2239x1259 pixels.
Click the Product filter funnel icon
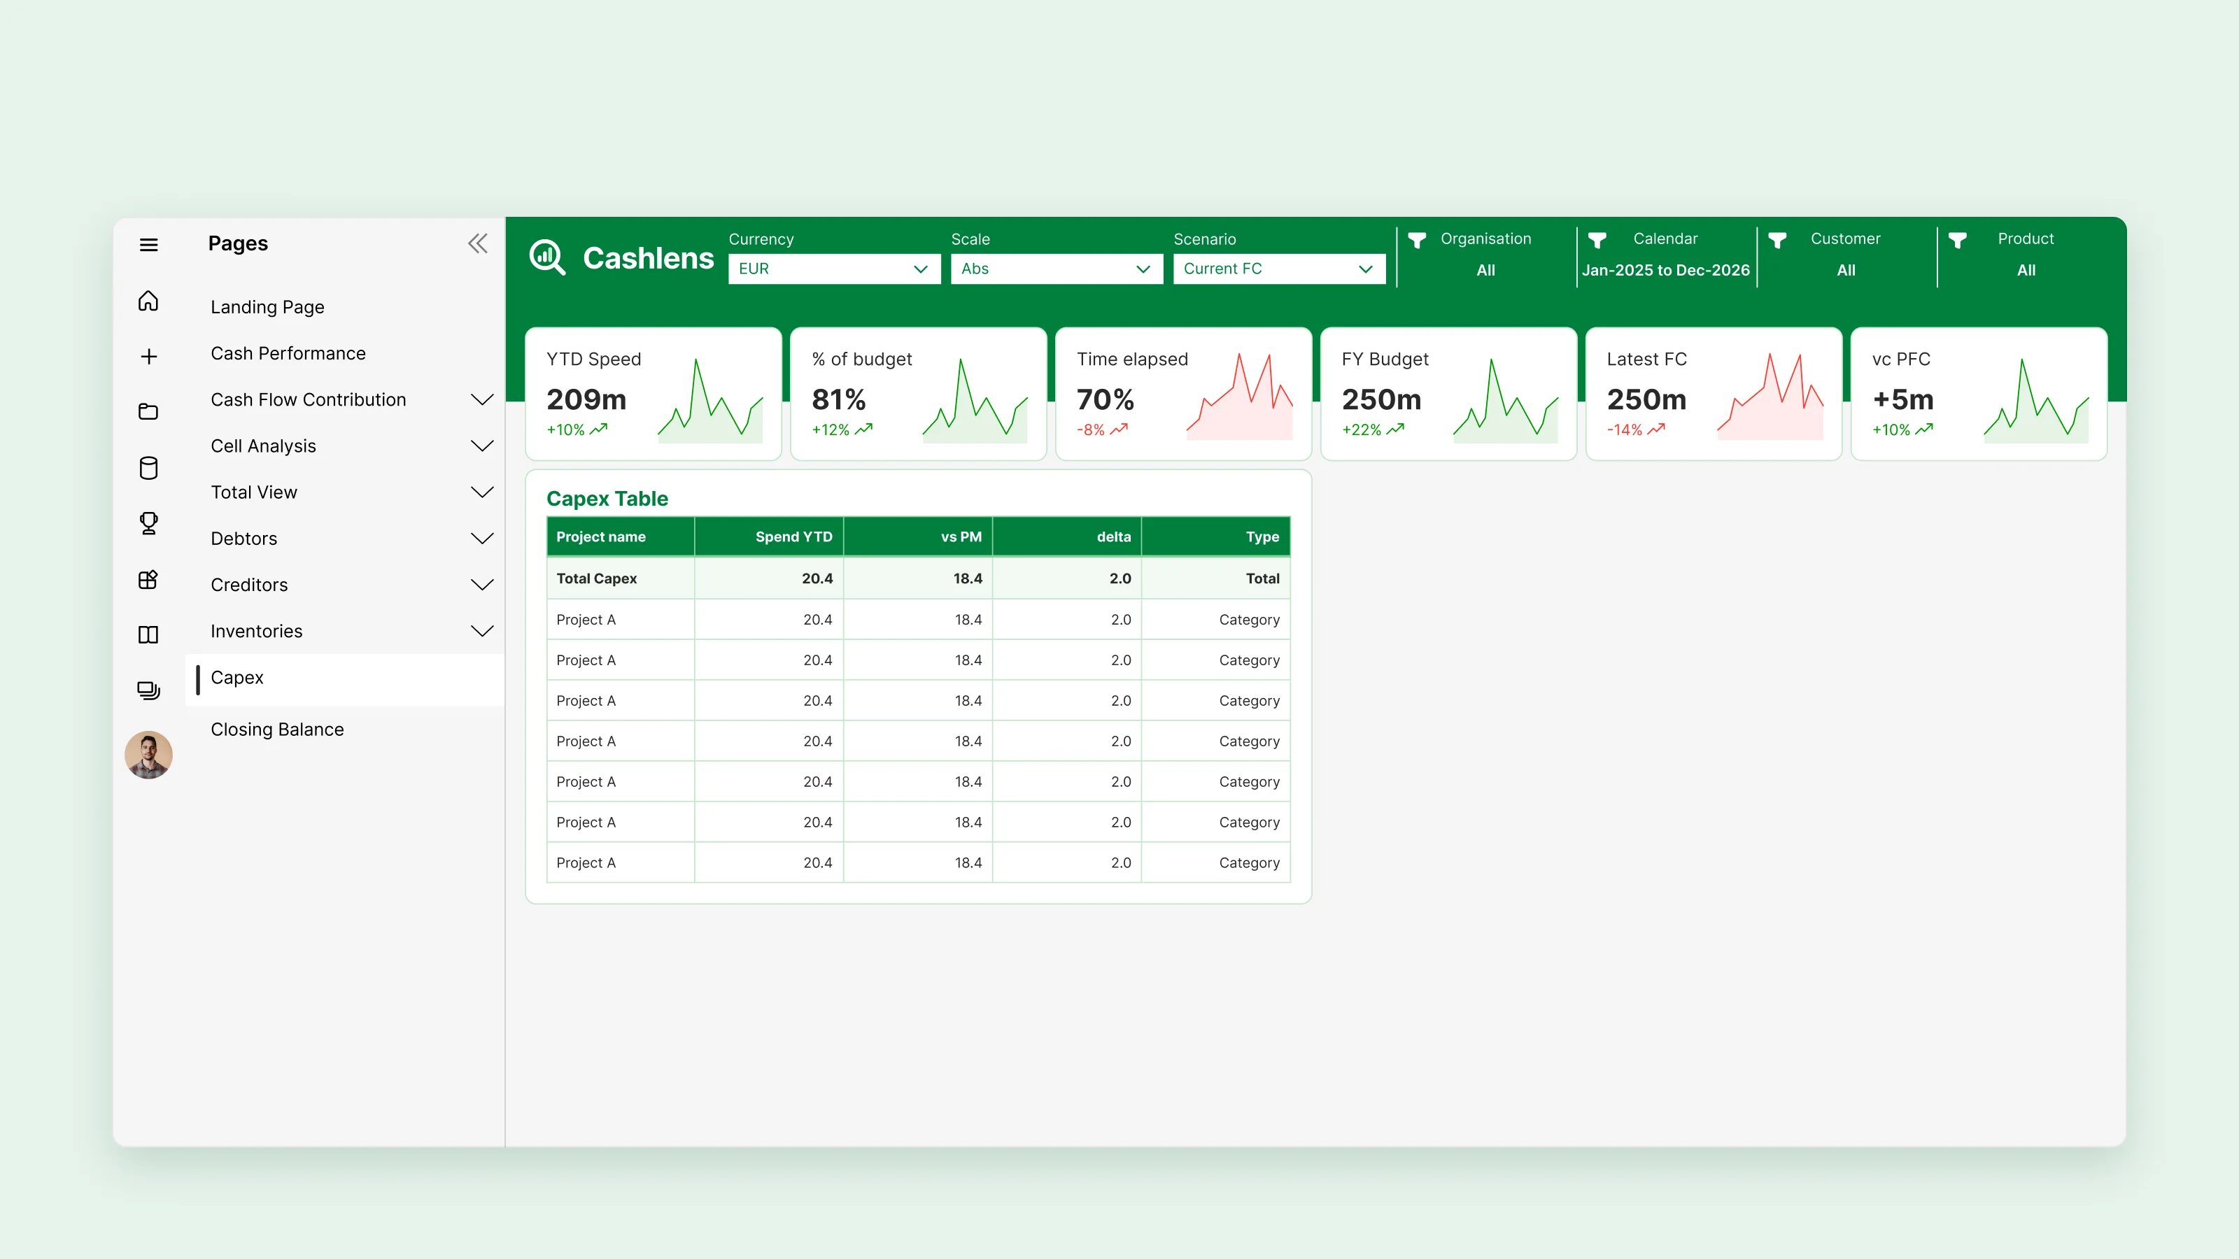tap(1958, 240)
